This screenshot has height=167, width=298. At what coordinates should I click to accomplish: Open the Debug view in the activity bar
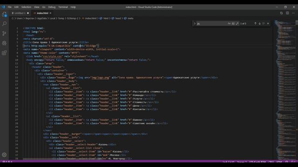pyautogui.click(x=4, y=43)
